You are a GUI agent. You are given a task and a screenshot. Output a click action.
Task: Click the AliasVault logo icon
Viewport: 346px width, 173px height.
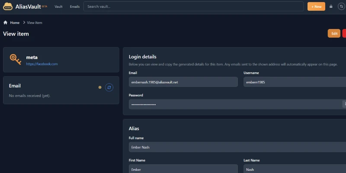pyautogui.click(x=8, y=6)
